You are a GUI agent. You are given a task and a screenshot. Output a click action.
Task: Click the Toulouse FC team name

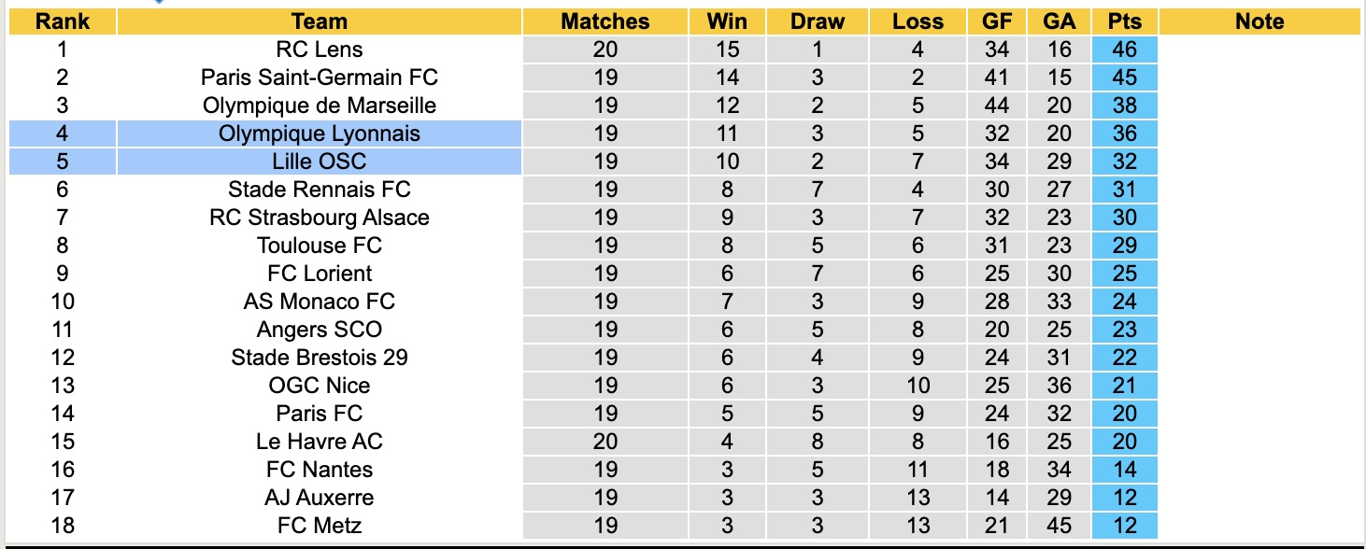click(320, 246)
